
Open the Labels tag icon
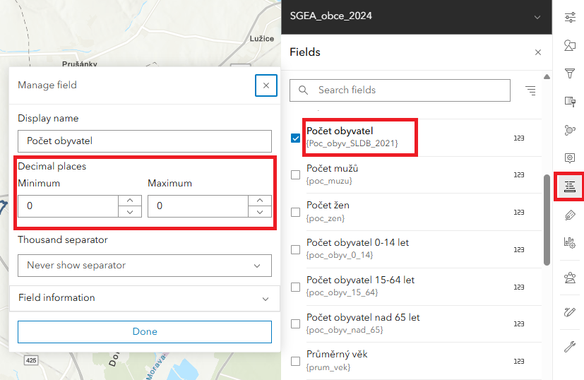pyautogui.click(x=569, y=215)
